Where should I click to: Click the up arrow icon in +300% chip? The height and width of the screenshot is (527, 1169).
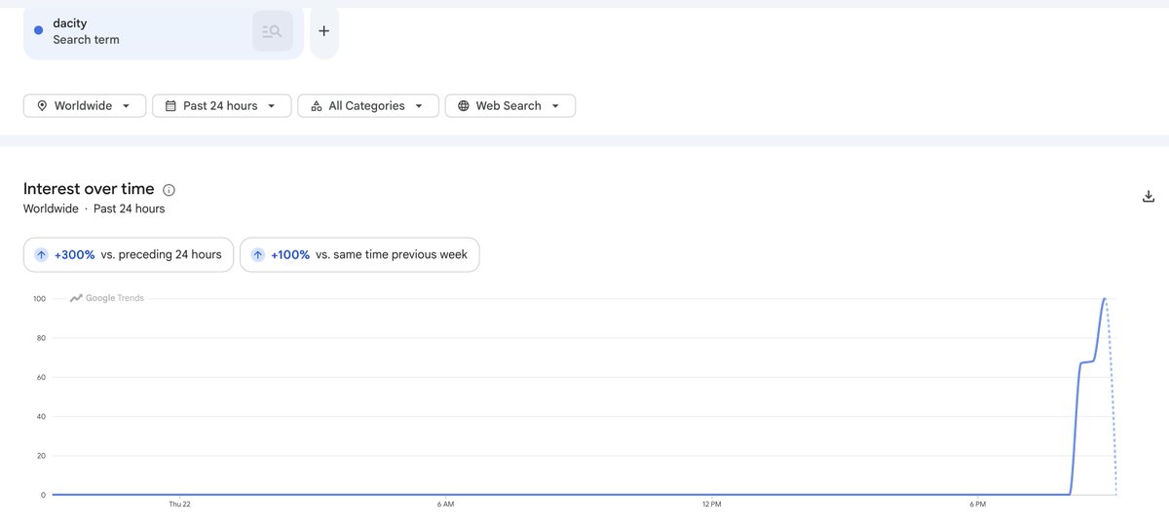pos(41,254)
